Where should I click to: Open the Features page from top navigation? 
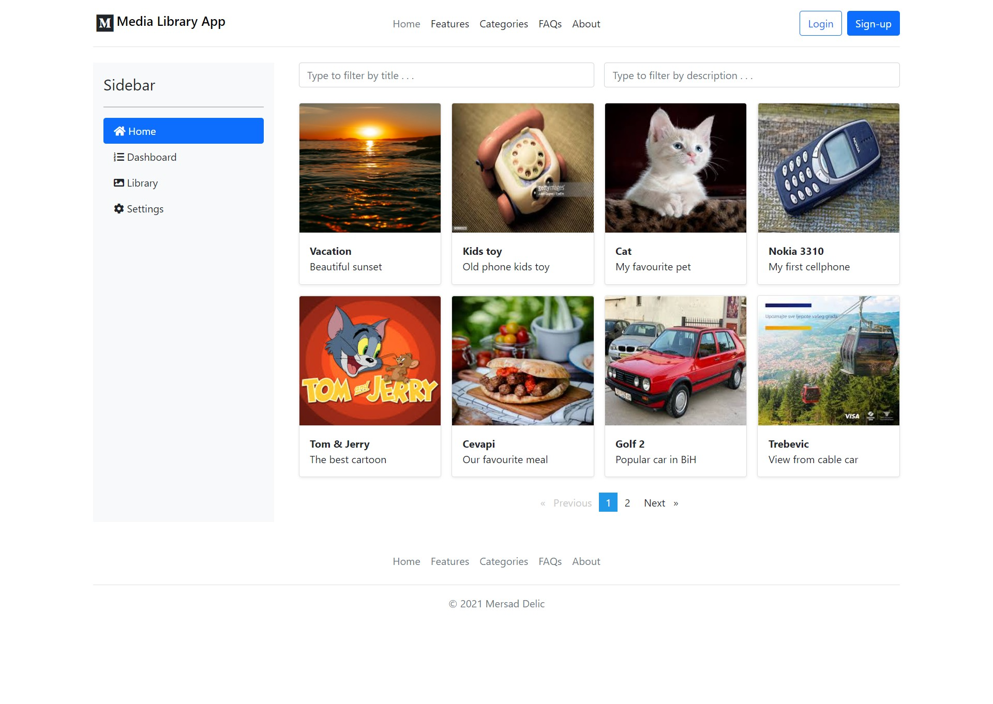pos(449,24)
